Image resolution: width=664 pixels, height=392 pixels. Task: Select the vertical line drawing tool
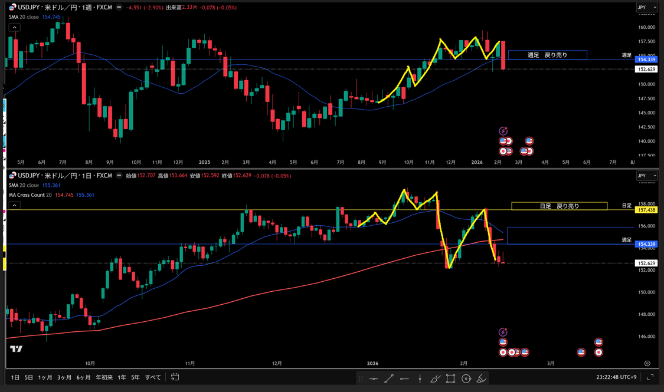pyautogui.click(x=420, y=378)
